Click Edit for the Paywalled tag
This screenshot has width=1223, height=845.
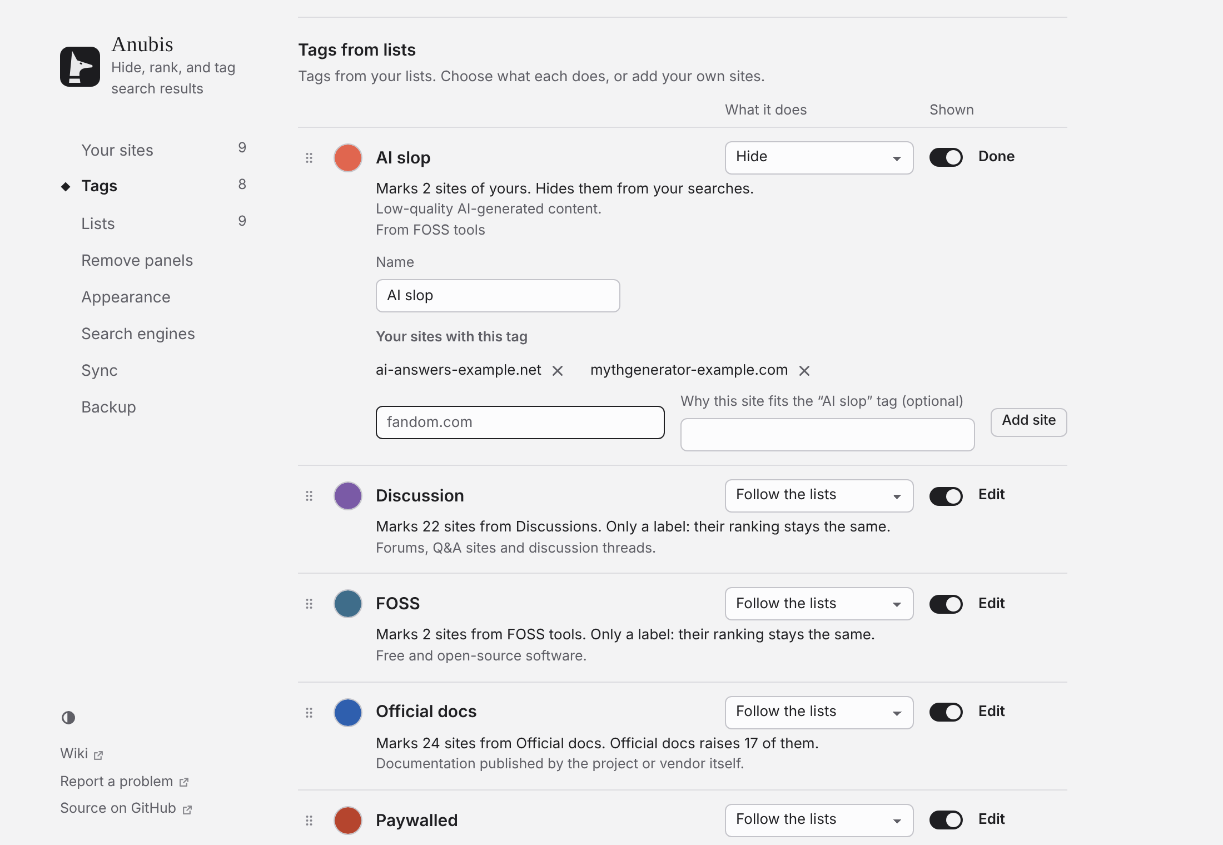pos(991,819)
